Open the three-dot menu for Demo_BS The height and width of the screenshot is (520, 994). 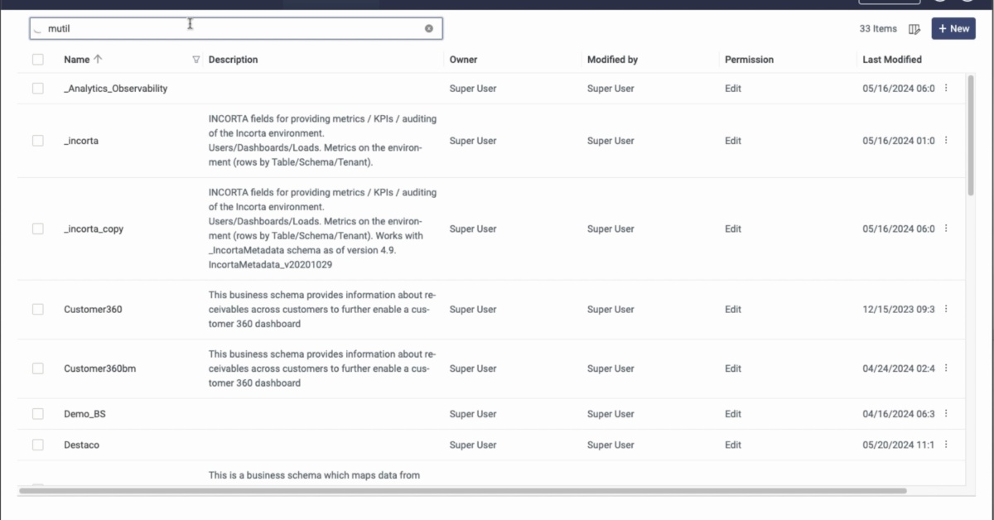click(x=946, y=414)
